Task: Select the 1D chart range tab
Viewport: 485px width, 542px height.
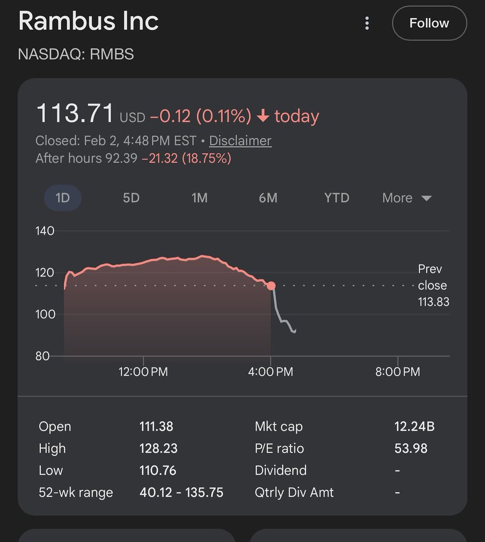Action: point(62,198)
